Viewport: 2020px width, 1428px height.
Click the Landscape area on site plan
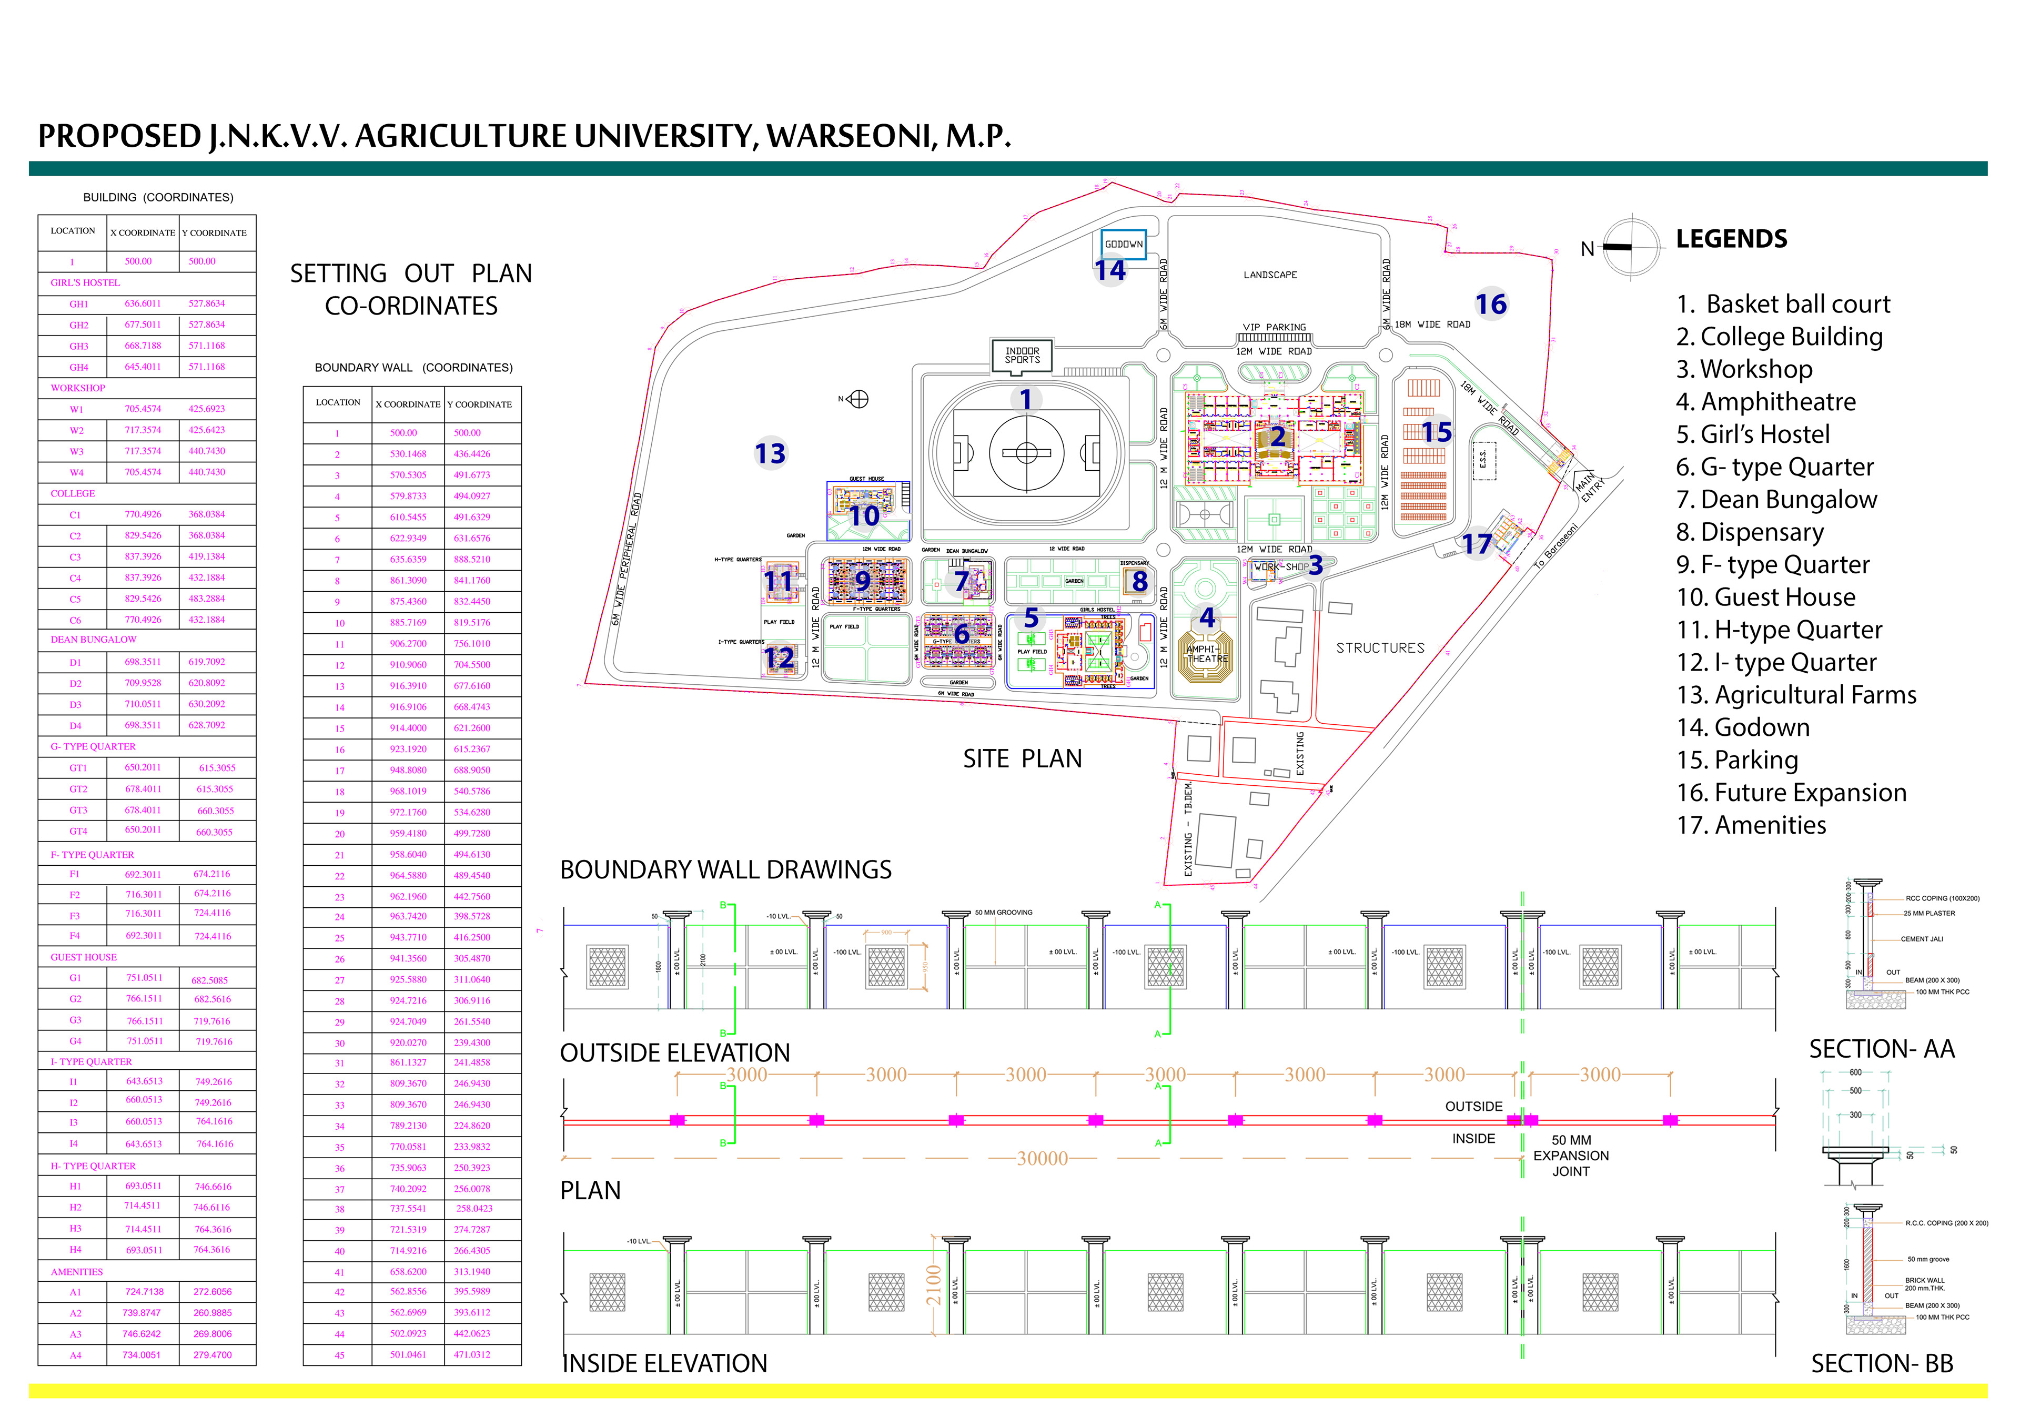click(1269, 276)
